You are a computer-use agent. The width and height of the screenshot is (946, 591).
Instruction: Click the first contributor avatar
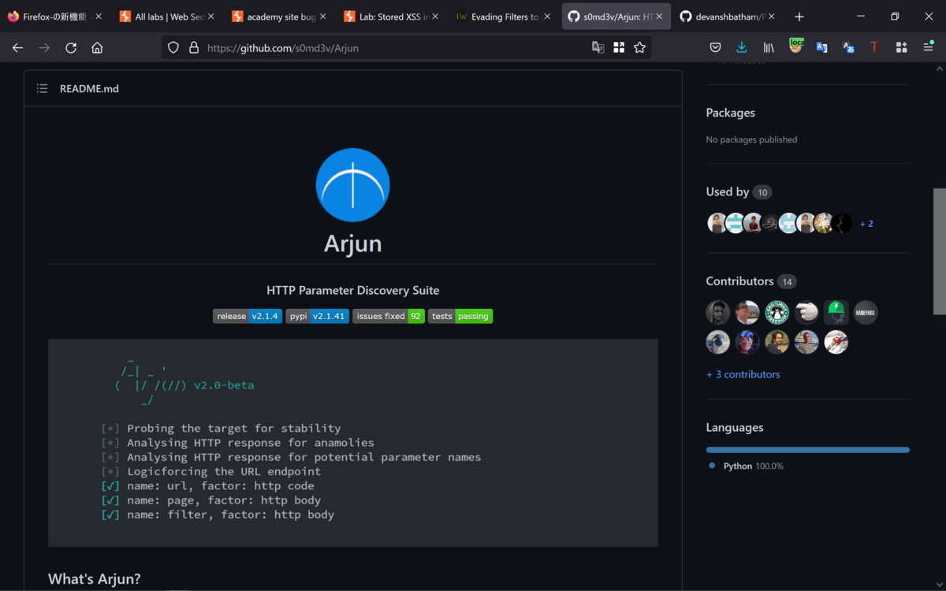(718, 313)
